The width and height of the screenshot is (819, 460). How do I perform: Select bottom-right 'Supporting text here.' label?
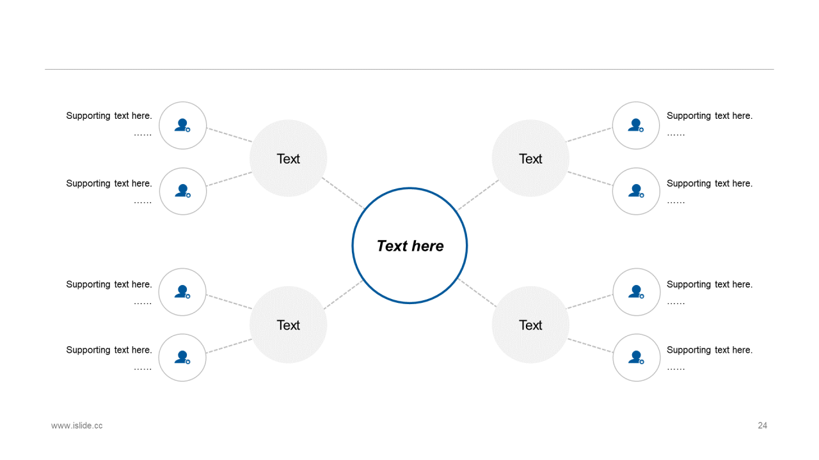710,350
